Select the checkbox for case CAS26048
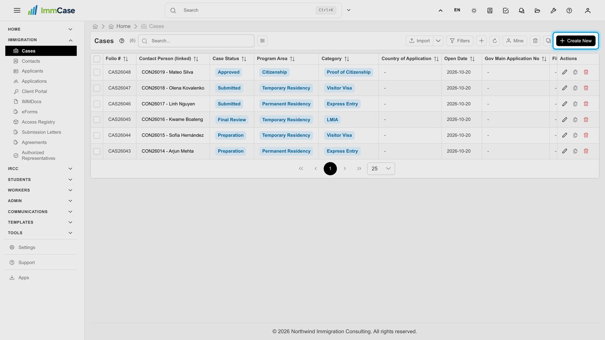The width and height of the screenshot is (605, 340). point(97,72)
